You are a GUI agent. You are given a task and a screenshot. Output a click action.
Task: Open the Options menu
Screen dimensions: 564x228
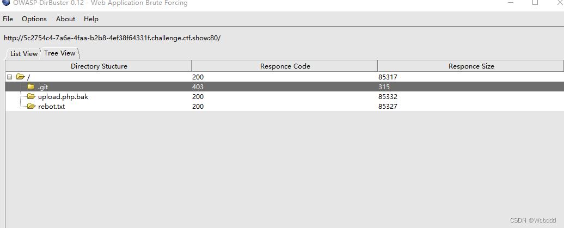click(x=34, y=19)
